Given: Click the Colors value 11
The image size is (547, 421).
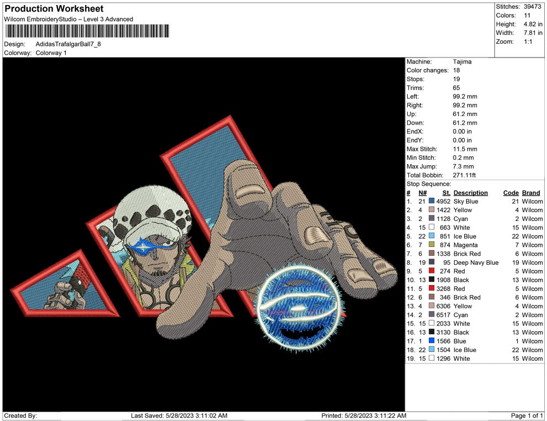Looking at the screenshot, I should tap(527, 15).
